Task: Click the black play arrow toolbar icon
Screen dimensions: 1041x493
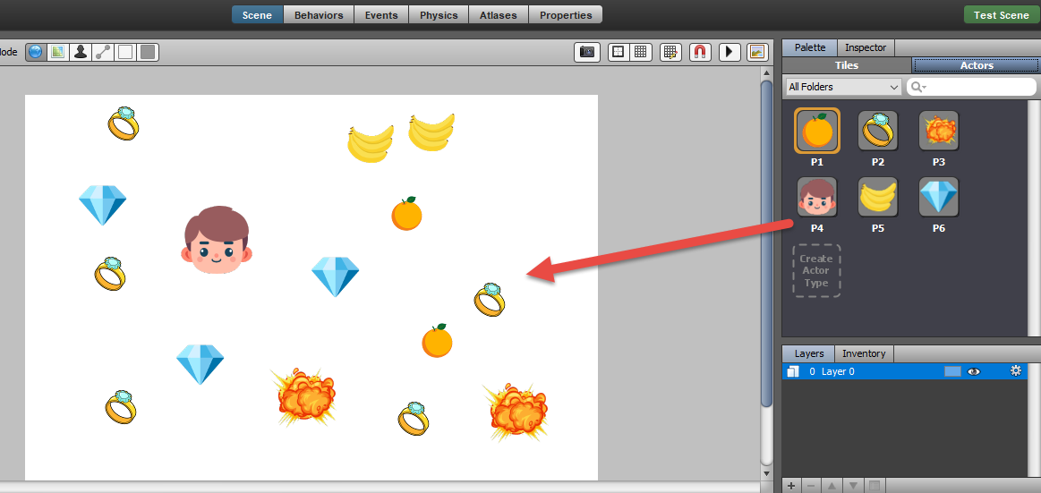Action: coord(730,52)
